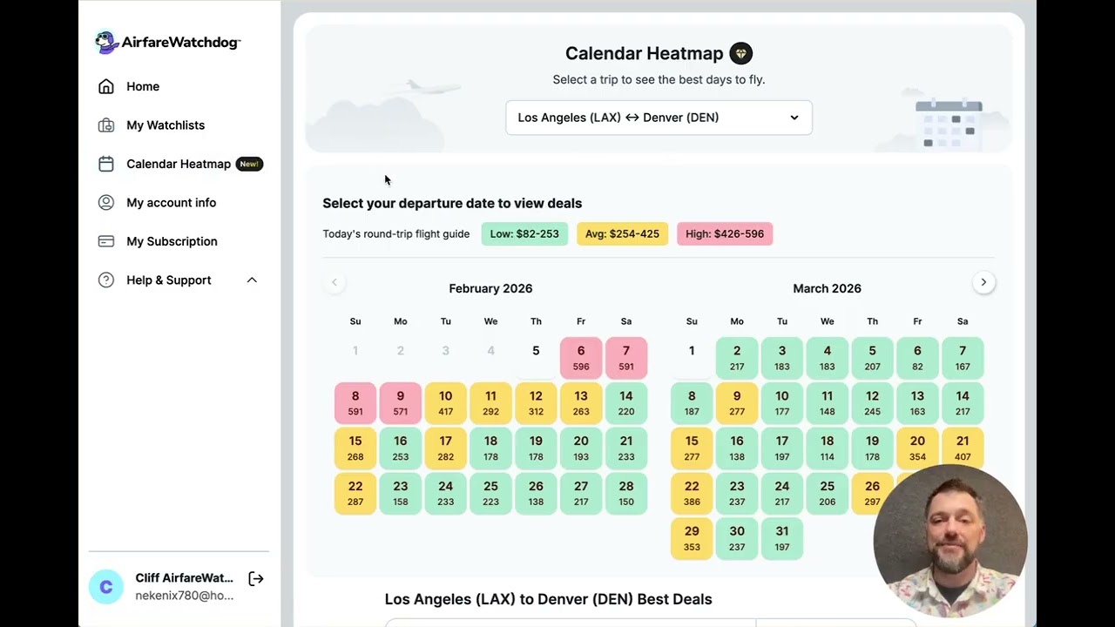
Task: Select February 6 priced 596
Action: 581,358
